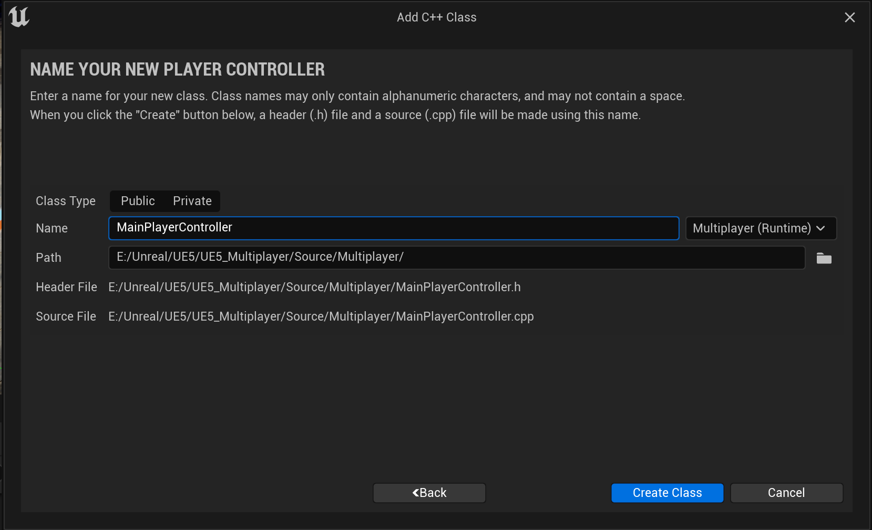Click the Unreal Engine logo icon
Image resolution: width=872 pixels, height=530 pixels.
pyautogui.click(x=19, y=17)
